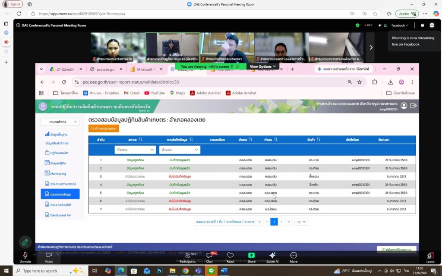Screen dimensions: 442x276
Task: Open the Participants panel
Action: tap(188, 257)
